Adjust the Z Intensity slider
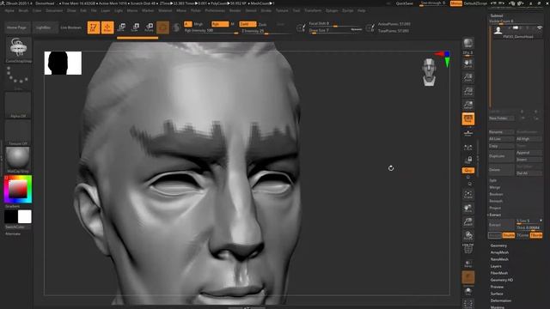The width and height of the screenshot is (550, 309). click(266, 31)
